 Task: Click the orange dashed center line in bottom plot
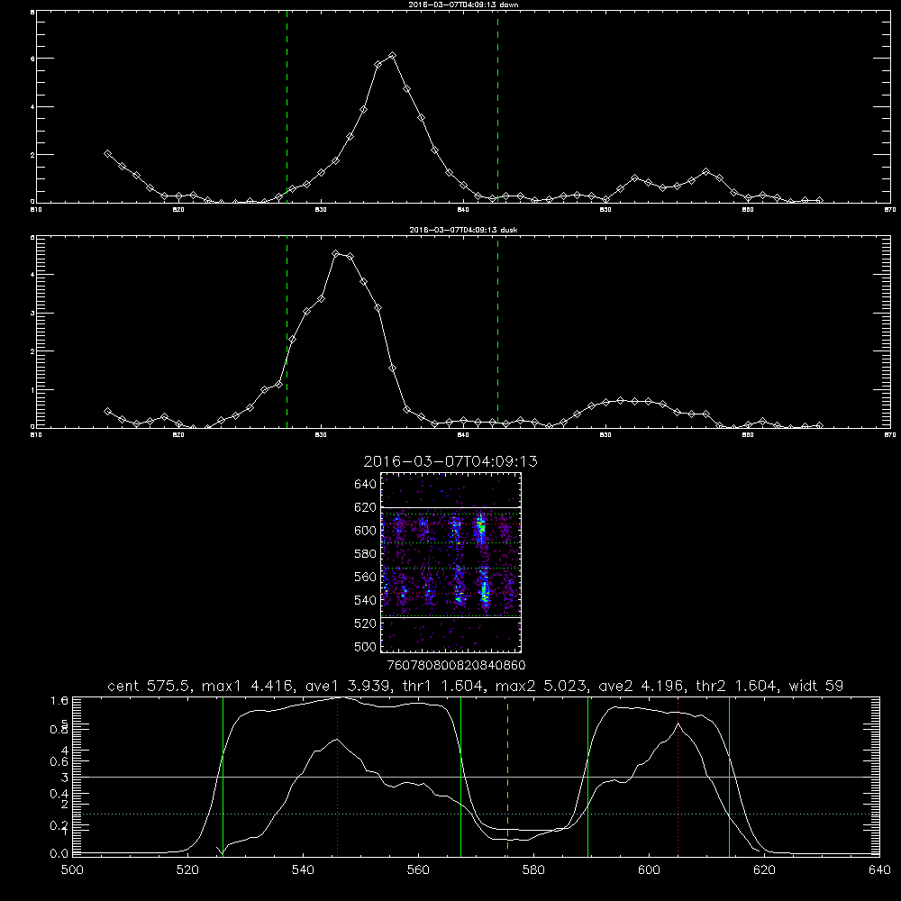pos(507,776)
